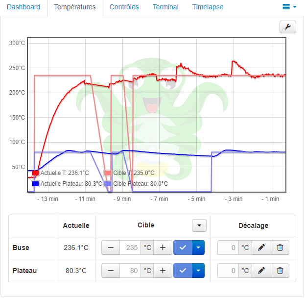Confirm Buse target with checkmark button
The image size is (305, 298).
[x=183, y=248]
